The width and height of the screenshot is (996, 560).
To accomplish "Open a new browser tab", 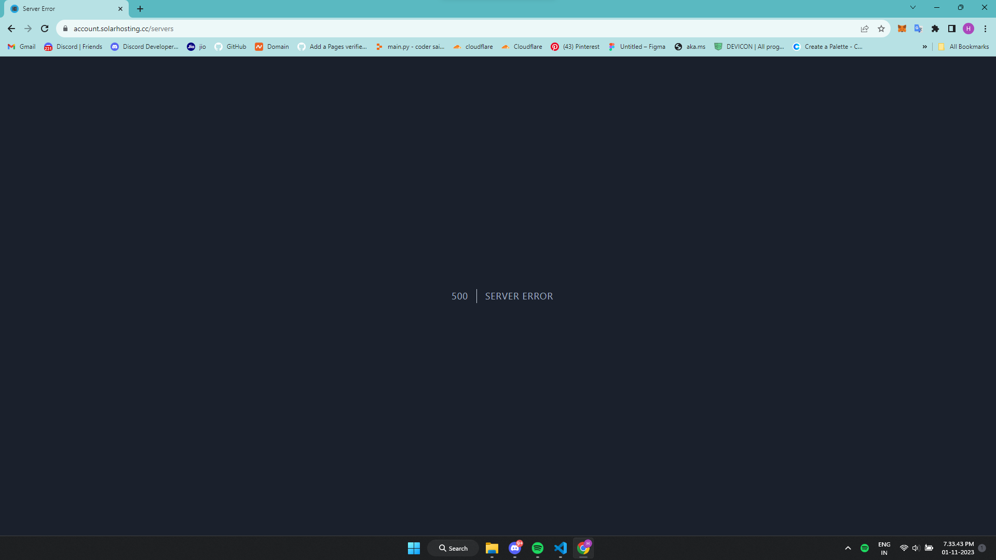I will click(x=140, y=8).
